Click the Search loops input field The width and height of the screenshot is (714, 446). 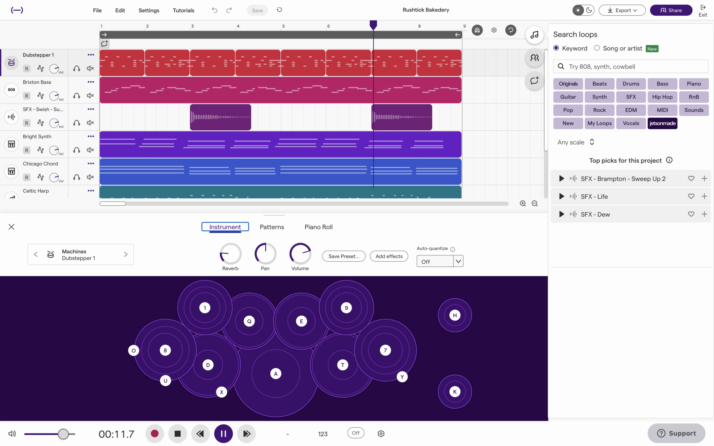coord(631,66)
